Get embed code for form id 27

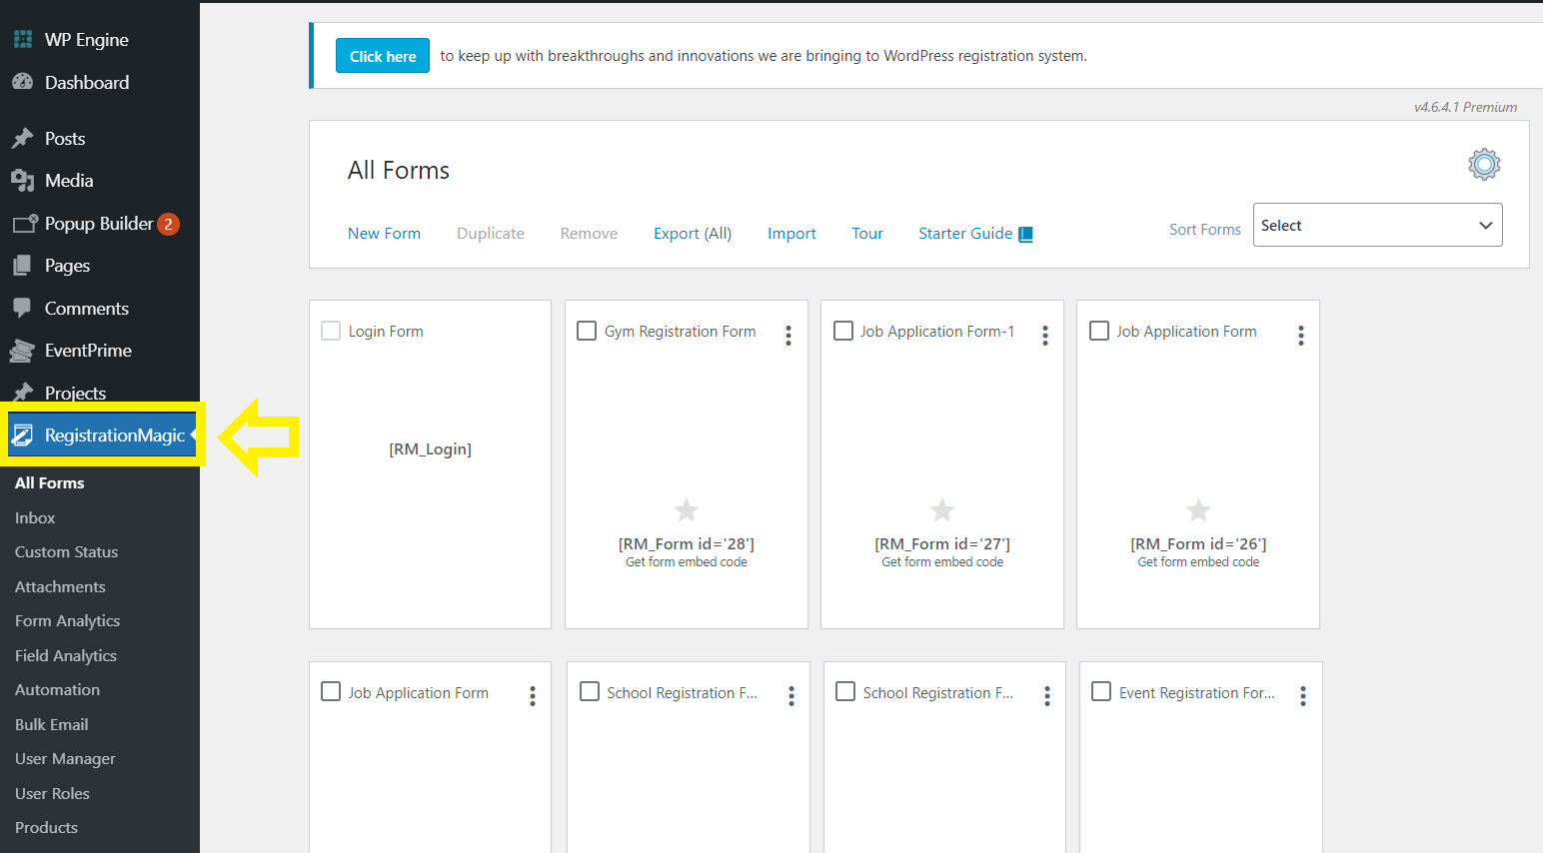tap(942, 562)
